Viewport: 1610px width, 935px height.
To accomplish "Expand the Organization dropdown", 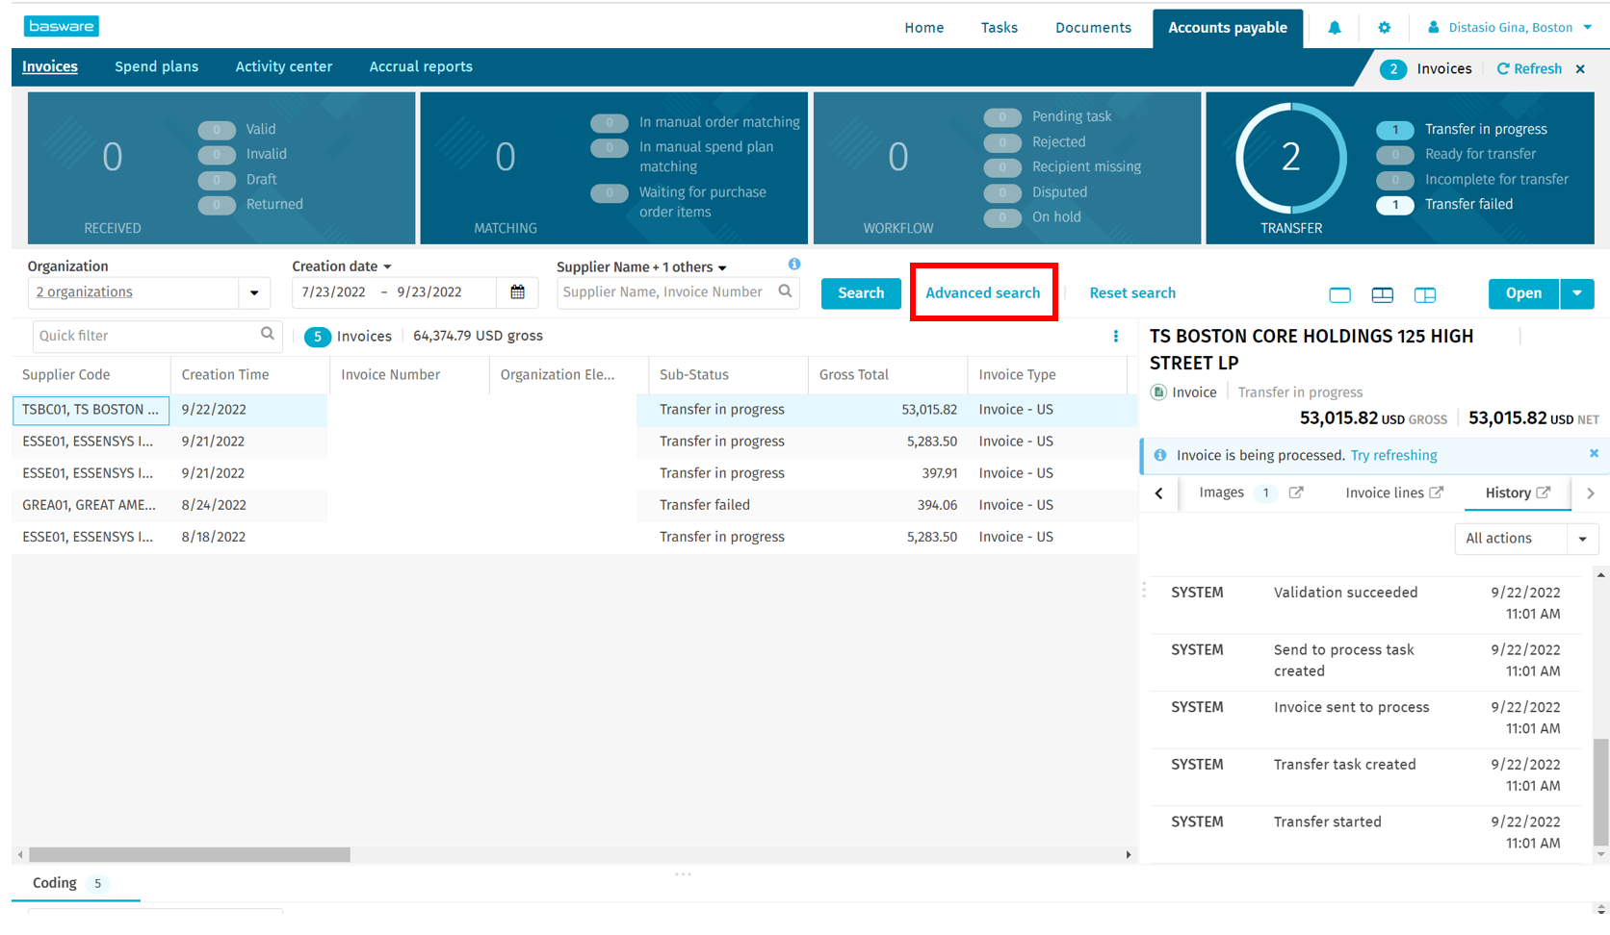I will (x=254, y=292).
